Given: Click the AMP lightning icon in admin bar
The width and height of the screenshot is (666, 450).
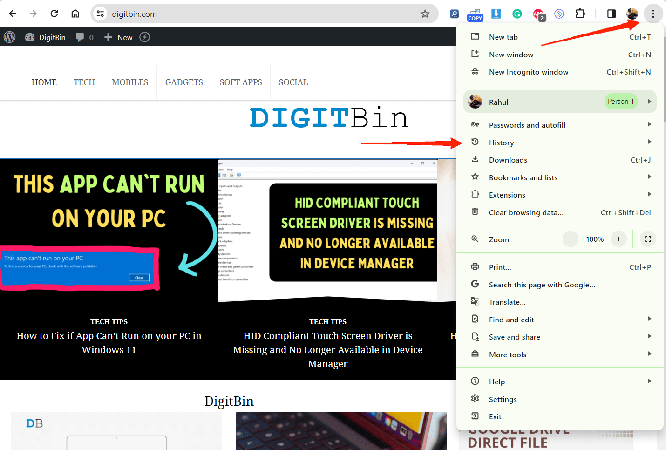Looking at the screenshot, I should click(145, 37).
